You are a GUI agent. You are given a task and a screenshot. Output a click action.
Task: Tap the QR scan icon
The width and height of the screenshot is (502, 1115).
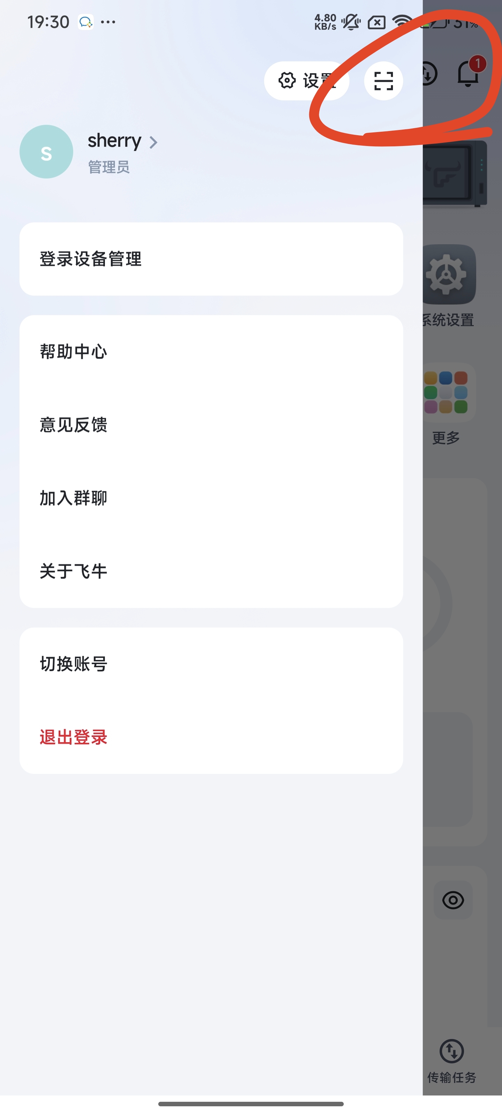point(383,81)
